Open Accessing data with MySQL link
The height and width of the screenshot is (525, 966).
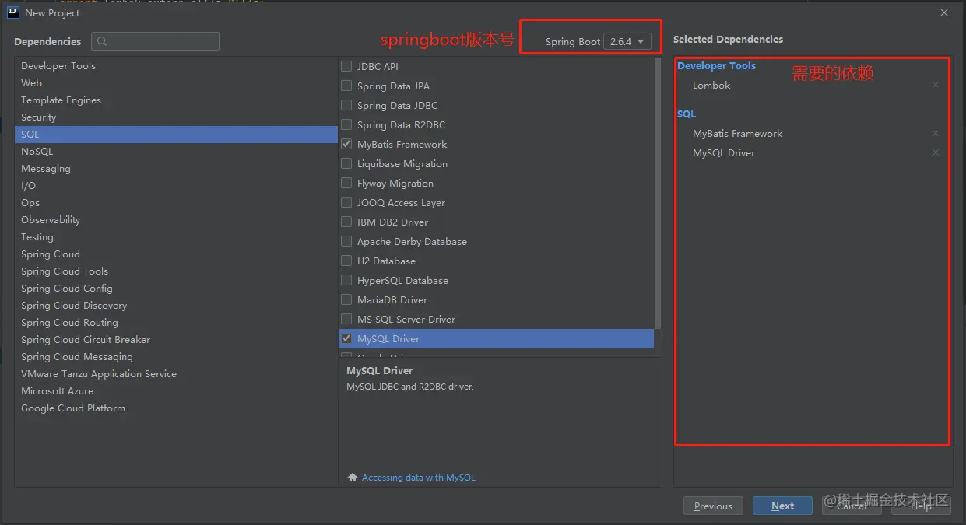click(x=419, y=478)
